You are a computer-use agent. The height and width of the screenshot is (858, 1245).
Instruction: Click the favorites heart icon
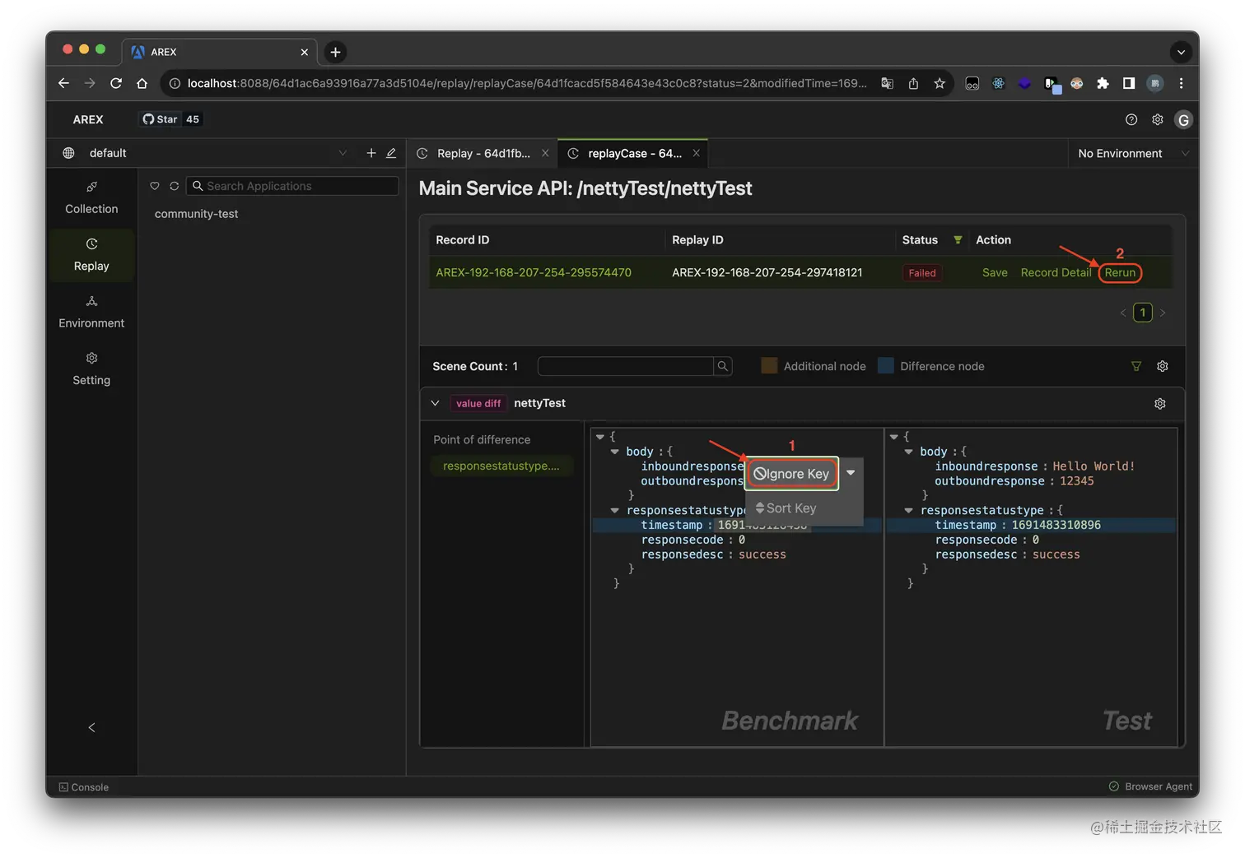pyautogui.click(x=155, y=186)
